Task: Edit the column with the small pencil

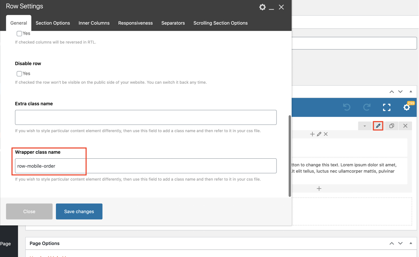Action: [x=319, y=134]
